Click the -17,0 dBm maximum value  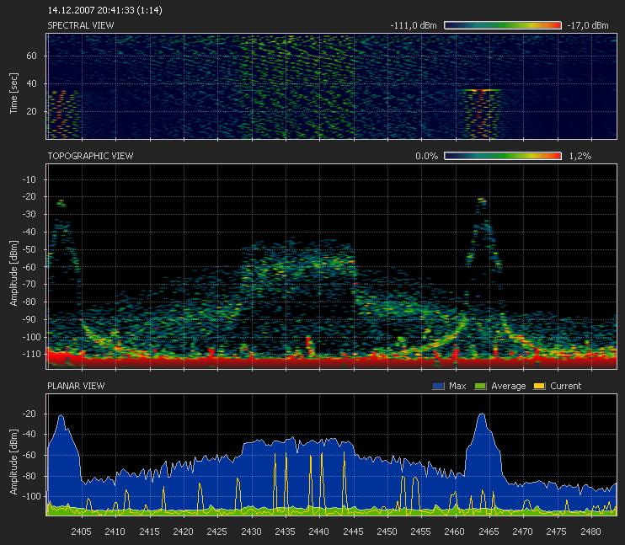click(x=588, y=25)
